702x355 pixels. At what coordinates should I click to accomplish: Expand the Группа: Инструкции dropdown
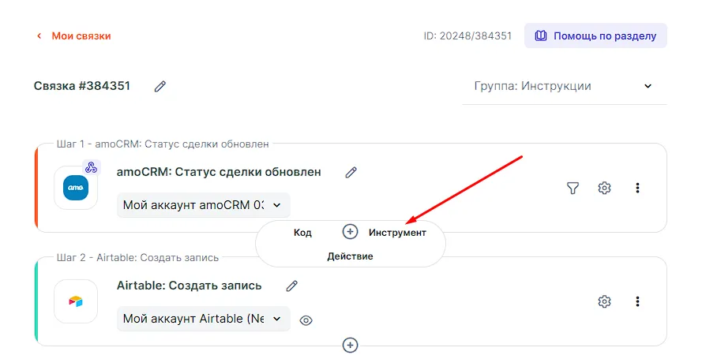(x=564, y=86)
